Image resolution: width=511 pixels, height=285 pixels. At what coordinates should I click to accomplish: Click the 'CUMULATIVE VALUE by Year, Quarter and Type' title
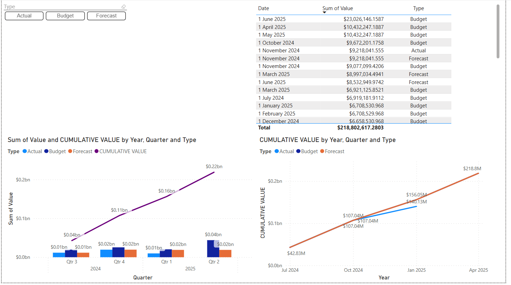click(328, 140)
